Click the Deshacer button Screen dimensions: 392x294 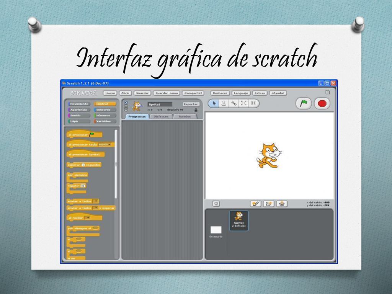point(220,93)
